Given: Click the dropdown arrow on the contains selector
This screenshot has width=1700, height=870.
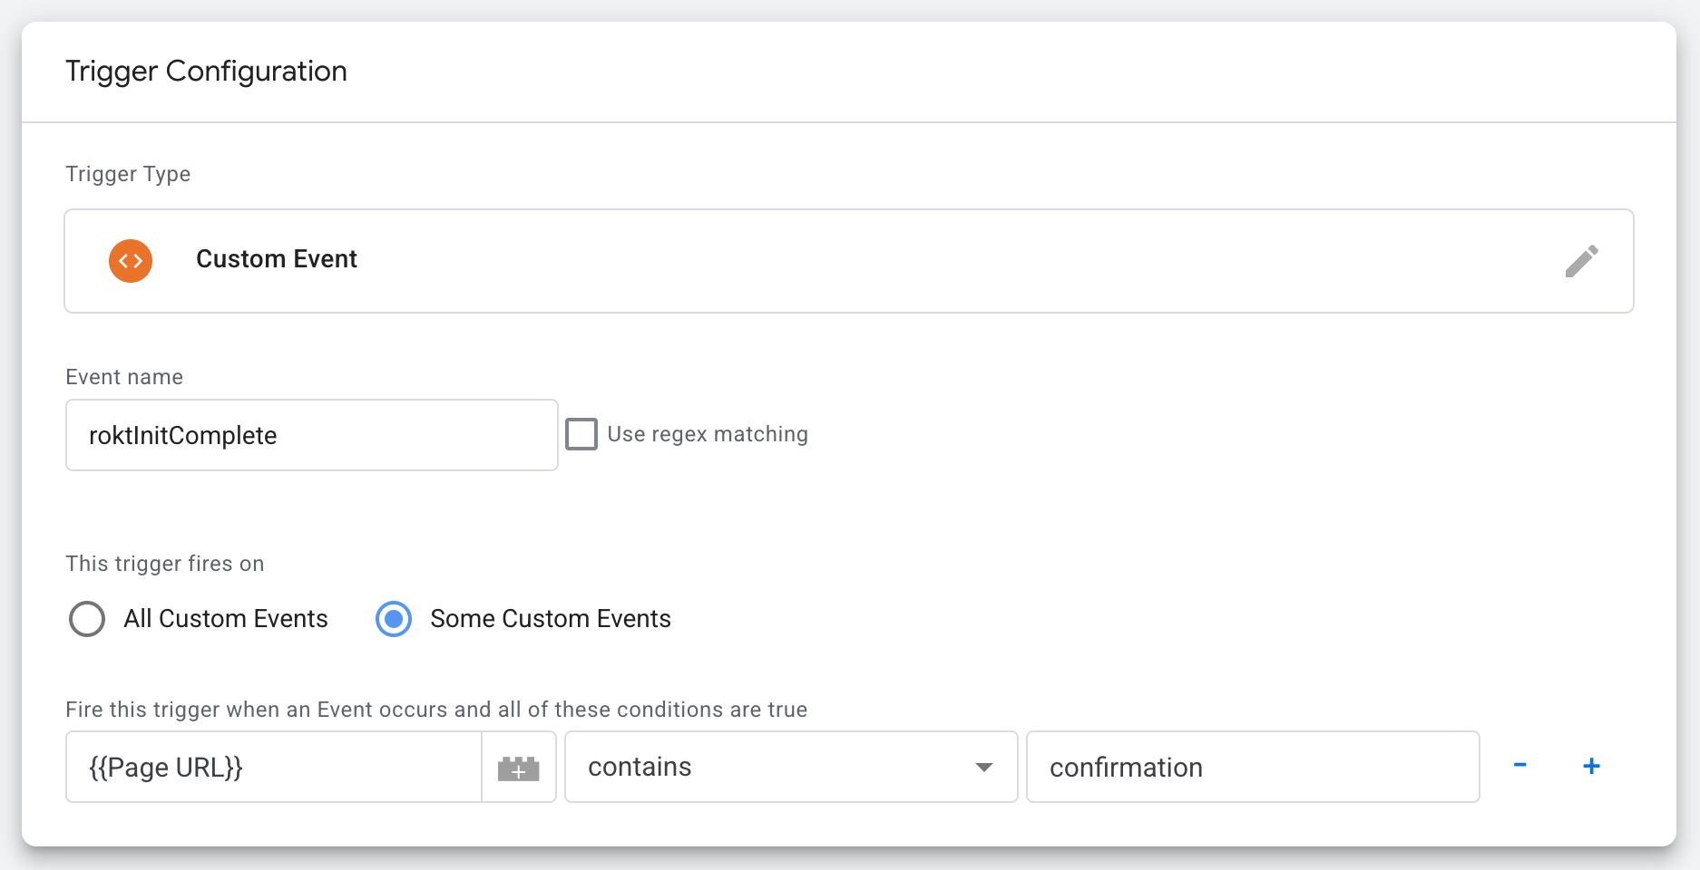Looking at the screenshot, I should (984, 767).
